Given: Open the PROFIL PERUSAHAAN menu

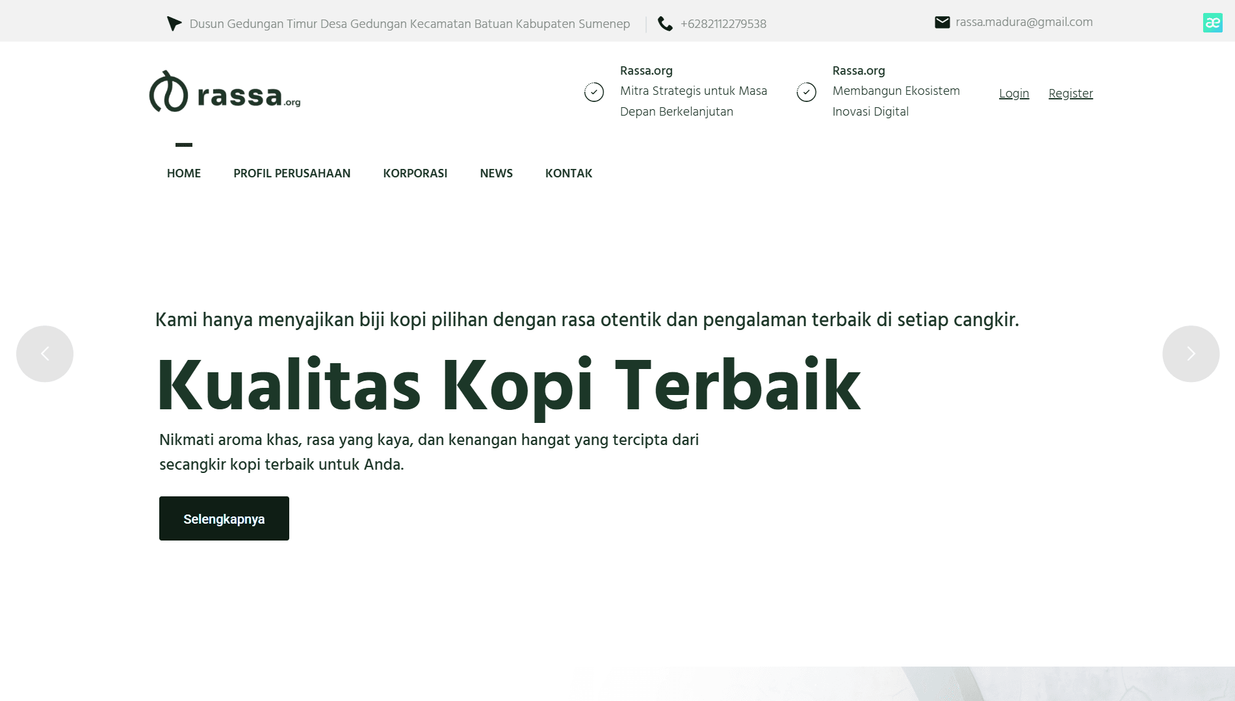Looking at the screenshot, I should click(x=292, y=173).
